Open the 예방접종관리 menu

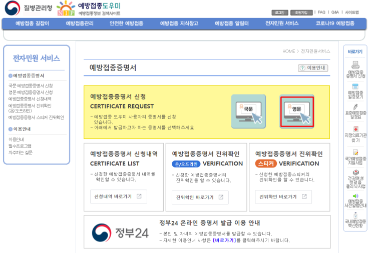[80, 23]
